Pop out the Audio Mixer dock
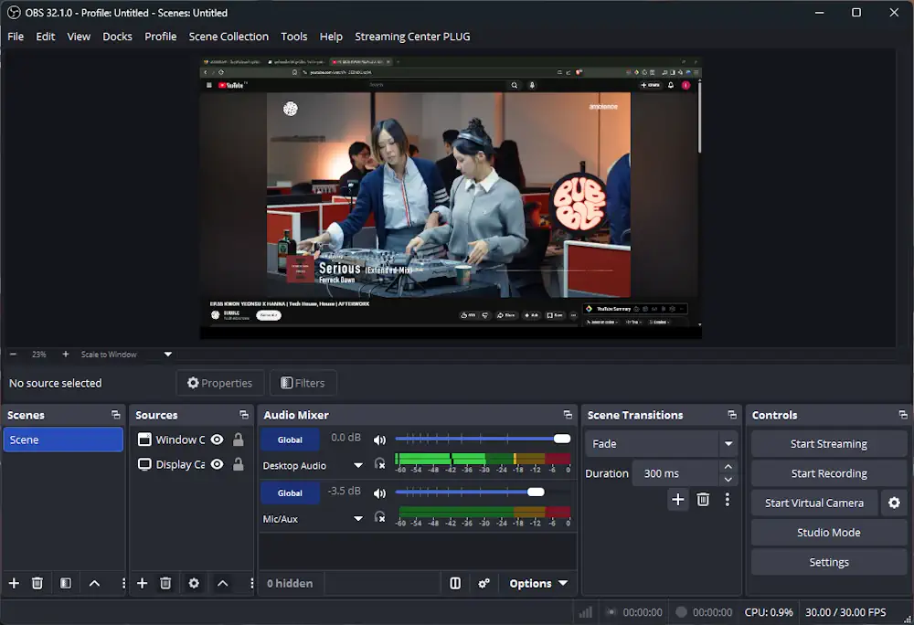 pyautogui.click(x=568, y=415)
